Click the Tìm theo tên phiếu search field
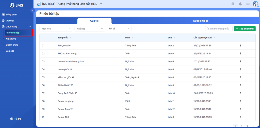Viewport: 260px width, 128px height. (x=219, y=29)
